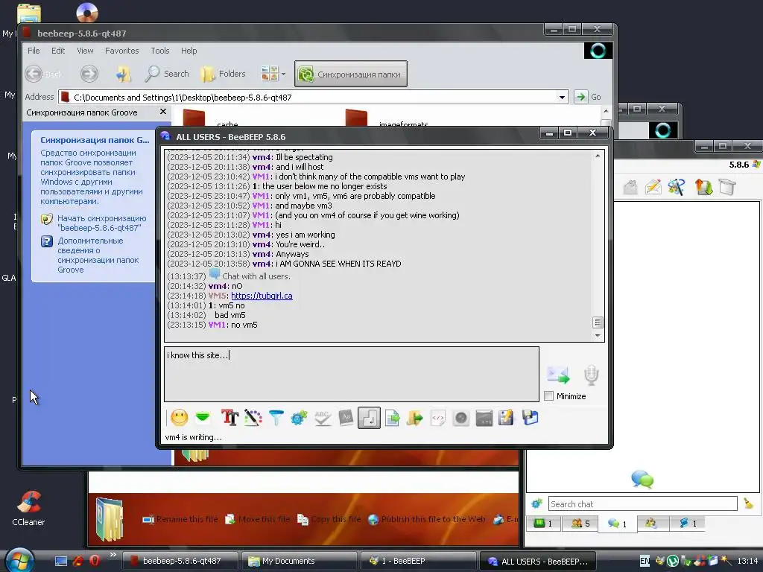Image resolution: width=763 pixels, height=572 pixels.
Task: Click the dark window screenshot icon in toolbar
Action: [x=484, y=418]
